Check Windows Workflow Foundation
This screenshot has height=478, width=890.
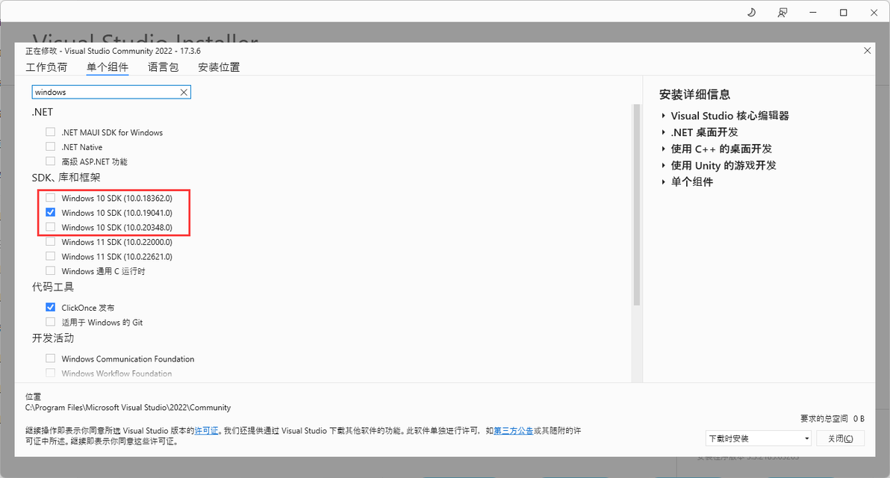click(x=51, y=373)
